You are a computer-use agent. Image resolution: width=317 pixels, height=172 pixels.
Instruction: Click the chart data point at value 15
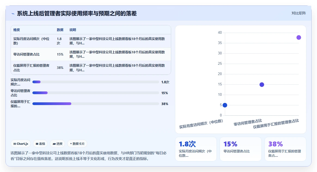click(262, 84)
